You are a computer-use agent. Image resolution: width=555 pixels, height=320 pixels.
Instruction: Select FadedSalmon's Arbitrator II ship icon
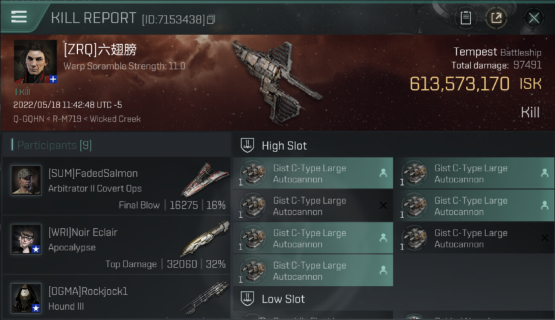pyautogui.click(x=202, y=179)
